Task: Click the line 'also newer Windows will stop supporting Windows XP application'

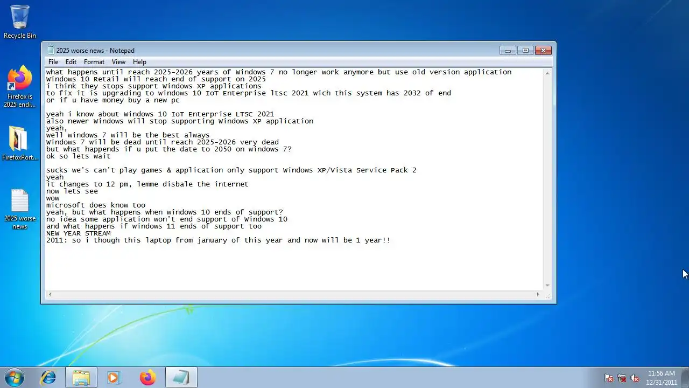Action: point(180,121)
